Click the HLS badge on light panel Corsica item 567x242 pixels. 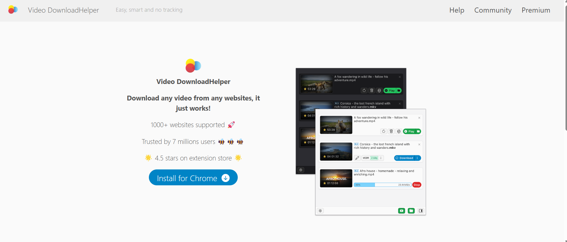[356, 144]
